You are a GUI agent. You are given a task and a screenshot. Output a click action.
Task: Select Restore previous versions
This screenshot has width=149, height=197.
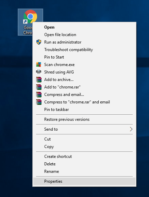pos(84,119)
